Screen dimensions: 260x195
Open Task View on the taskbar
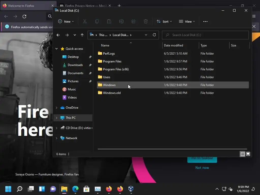tap(31, 189)
